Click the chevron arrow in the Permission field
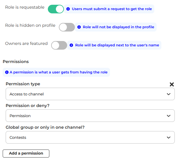181x162 pixels. click(169, 116)
